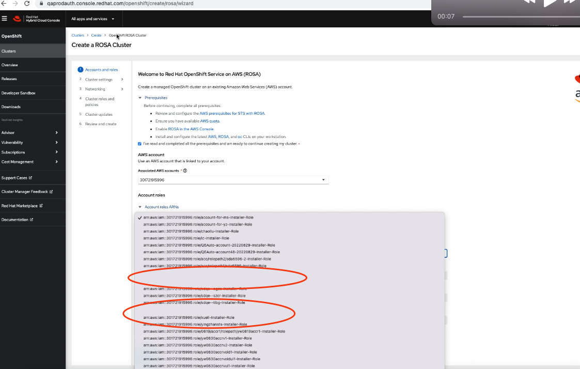Image resolution: width=580 pixels, height=369 pixels.
Task: Toggle the prerequisites completed checkbox
Action: point(139,144)
